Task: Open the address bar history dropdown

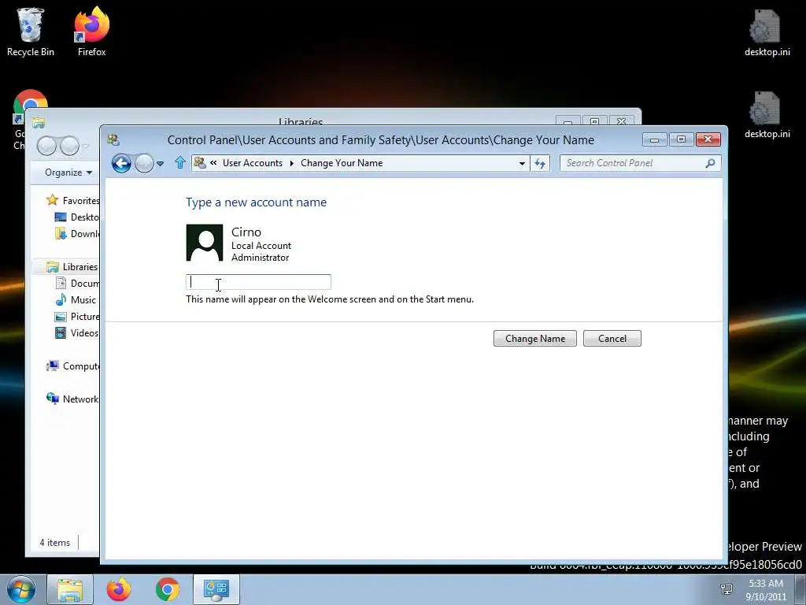Action: [522, 164]
